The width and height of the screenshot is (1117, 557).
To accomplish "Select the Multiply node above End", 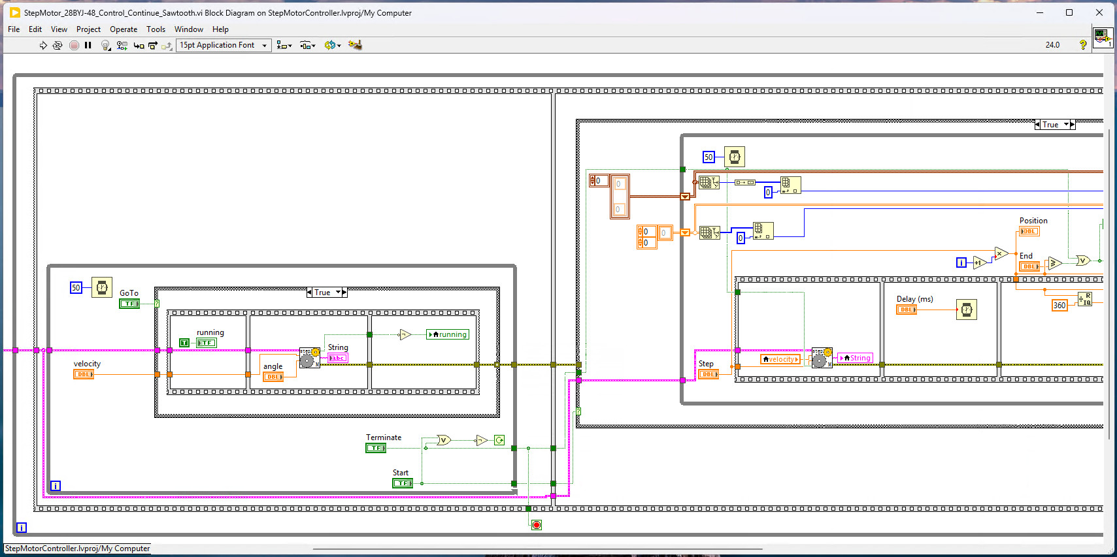I will pyautogui.click(x=1001, y=253).
